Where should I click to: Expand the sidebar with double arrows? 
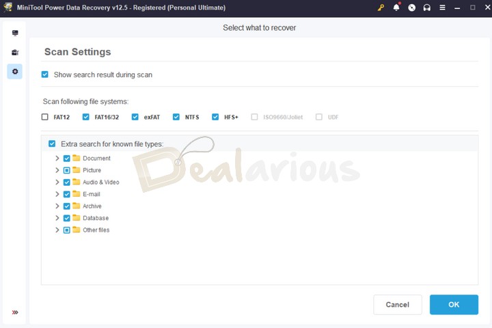(15, 312)
